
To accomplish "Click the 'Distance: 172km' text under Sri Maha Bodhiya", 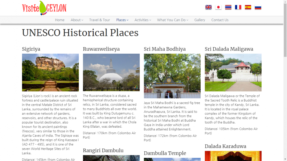I will tap(170, 138).
